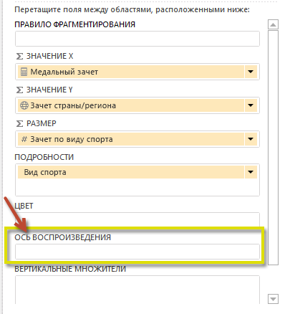The image size is (290, 314).
Task: Click the scroll down arrow of field list
Action: click(273, 299)
